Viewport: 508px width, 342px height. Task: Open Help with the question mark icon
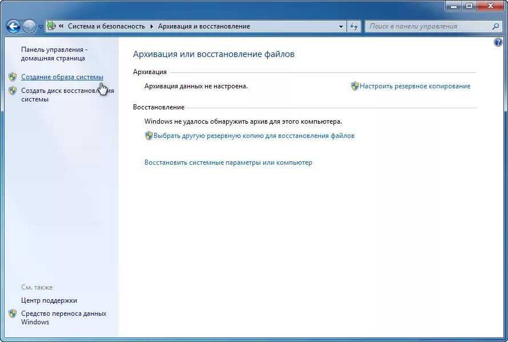coord(498,42)
